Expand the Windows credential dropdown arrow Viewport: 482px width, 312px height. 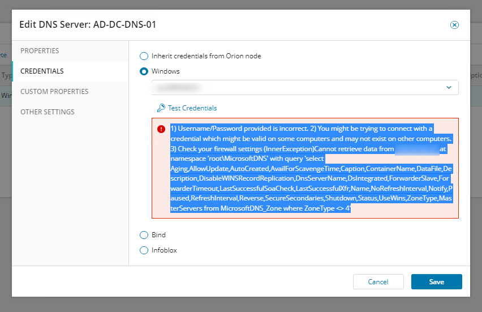(x=449, y=87)
